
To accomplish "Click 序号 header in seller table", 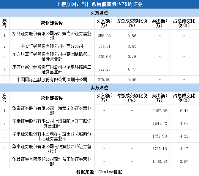I will (4, 98).
